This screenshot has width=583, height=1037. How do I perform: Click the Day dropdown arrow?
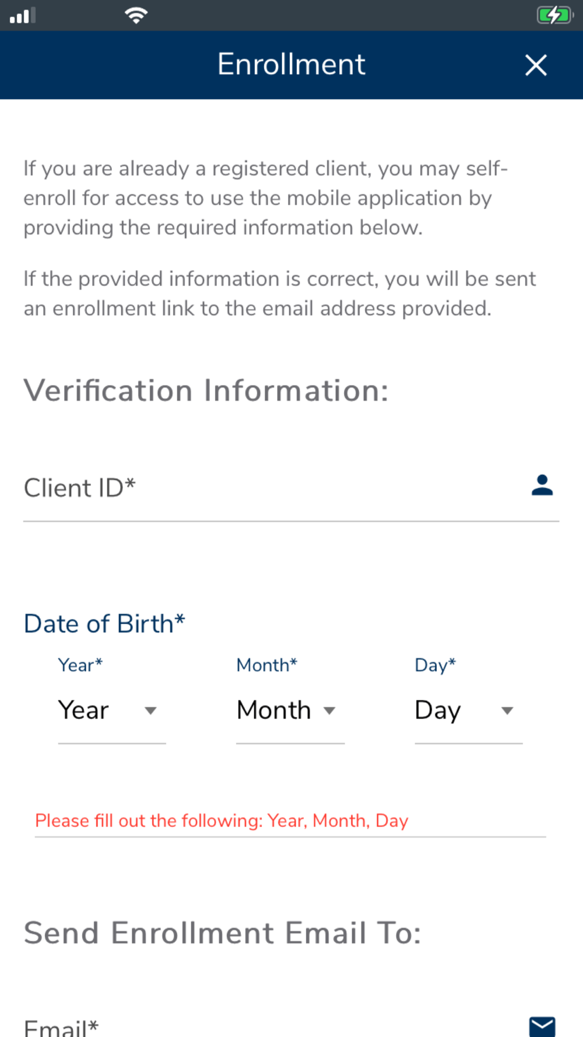(507, 710)
